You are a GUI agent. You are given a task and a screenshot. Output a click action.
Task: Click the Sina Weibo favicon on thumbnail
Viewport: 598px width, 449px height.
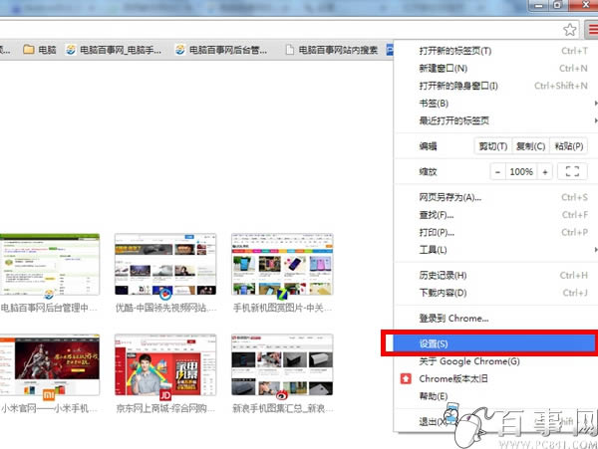282,395
